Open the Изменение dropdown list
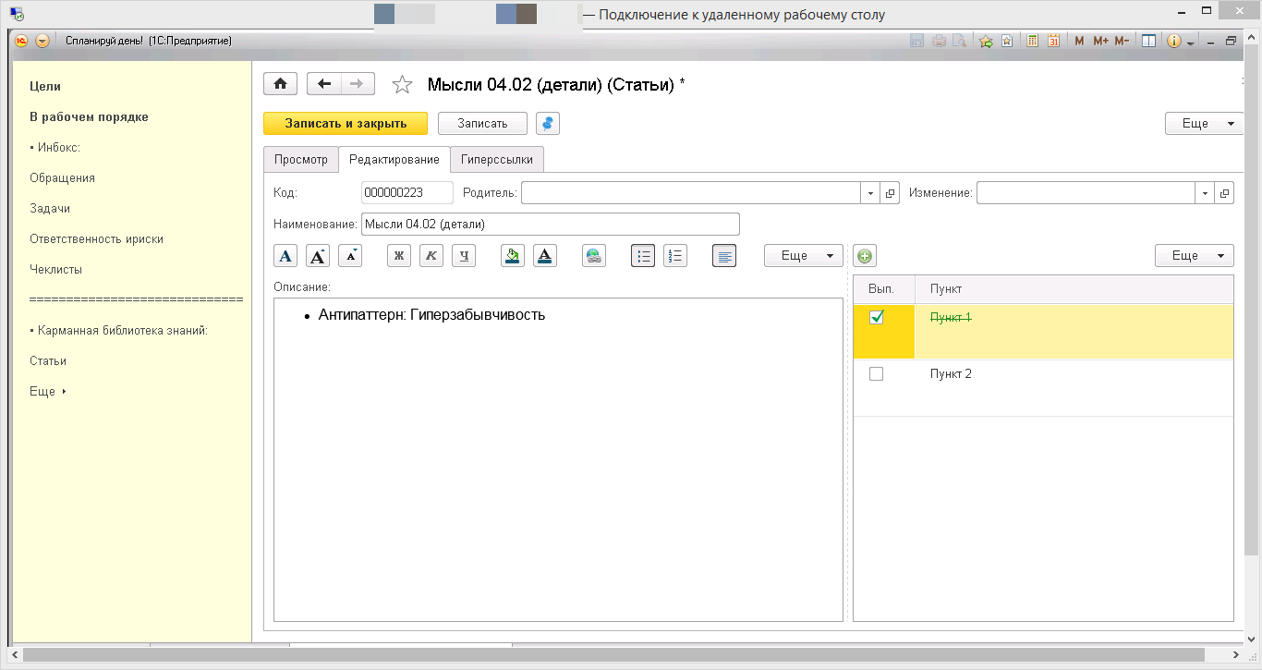Screen dimensions: 1262x670 1205,193
